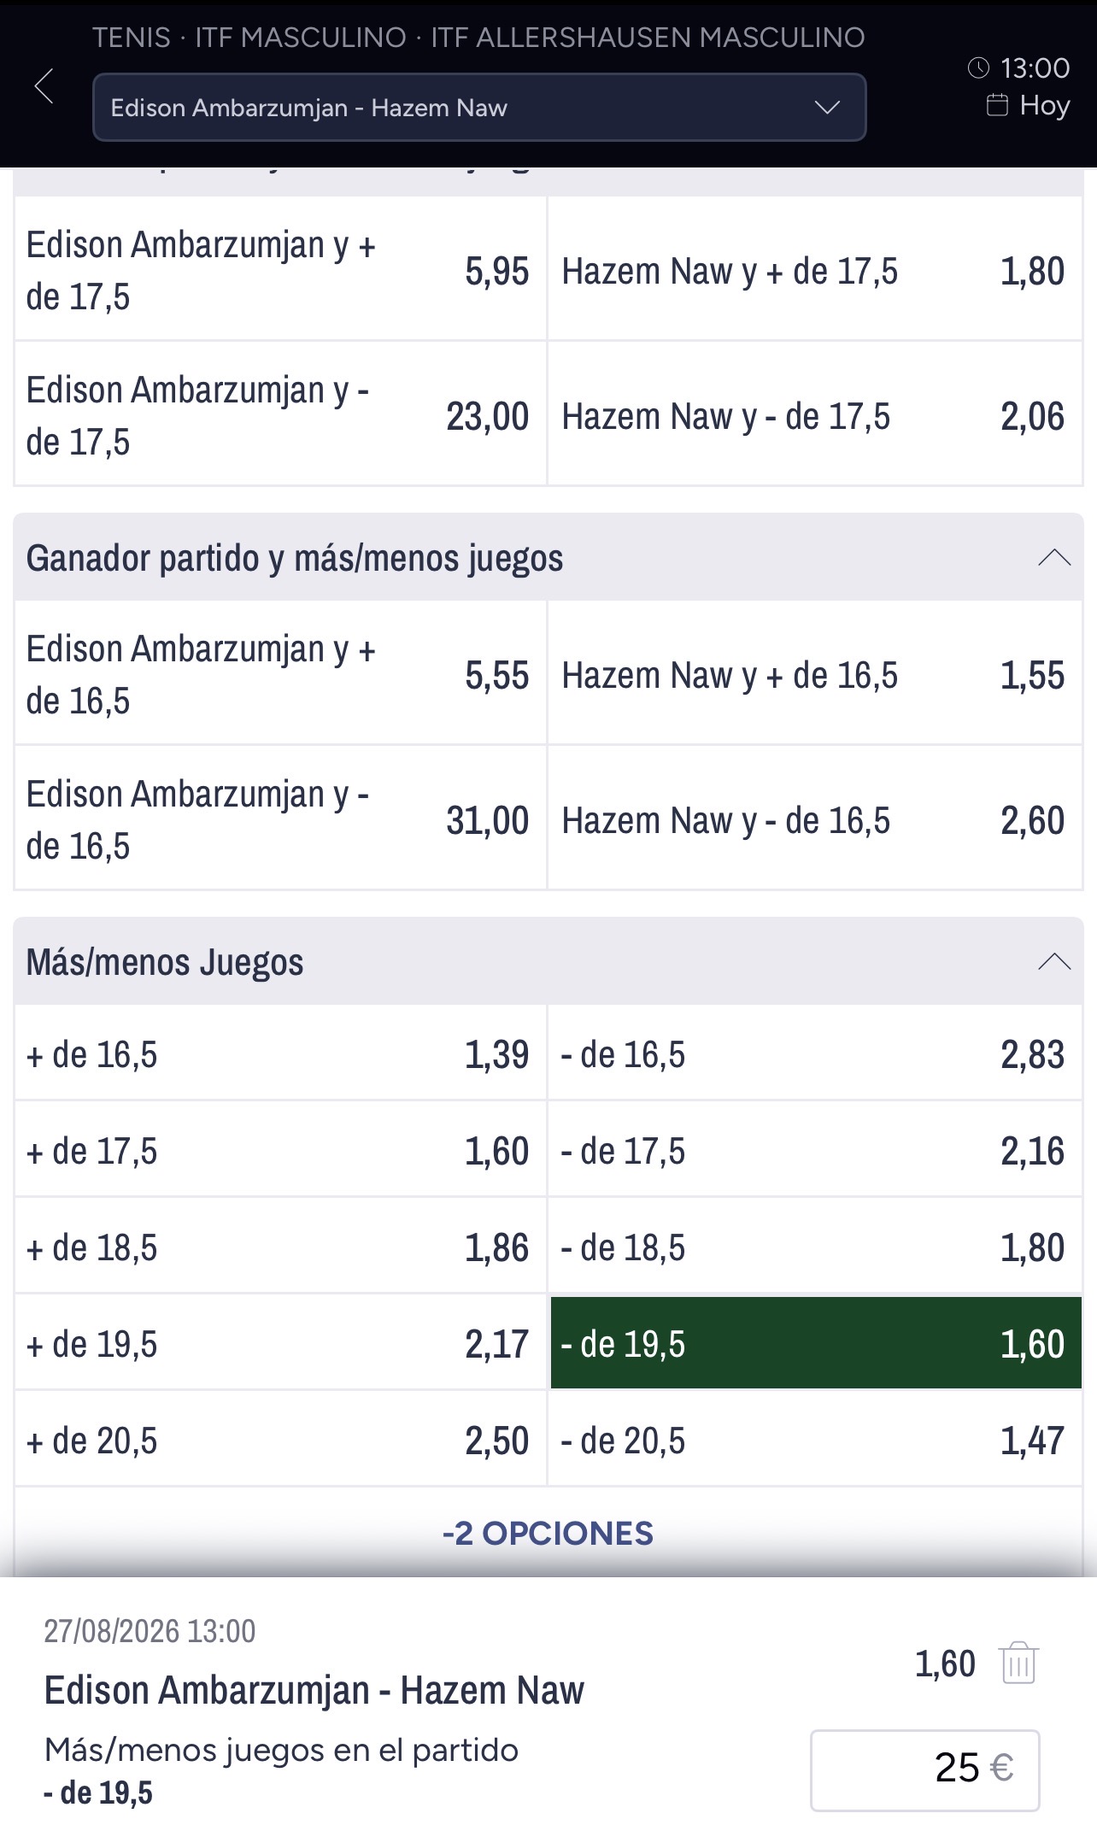
Task: Edit the 25 € stake field
Action: click(x=924, y=1770)
